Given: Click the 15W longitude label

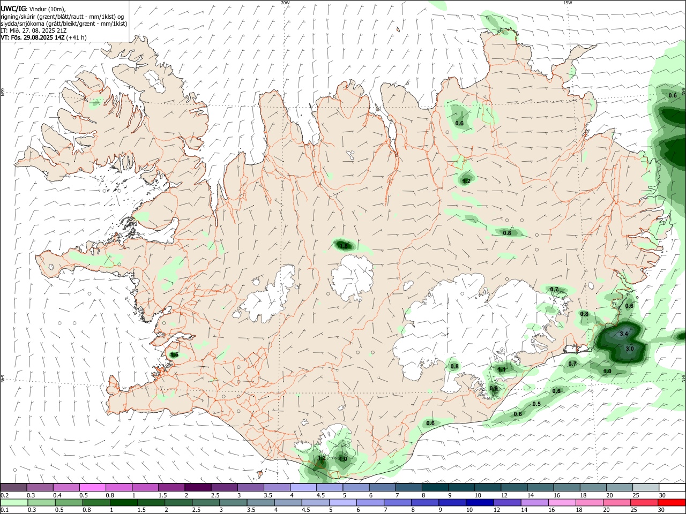Looking at the screenshot, I should 568,3.
